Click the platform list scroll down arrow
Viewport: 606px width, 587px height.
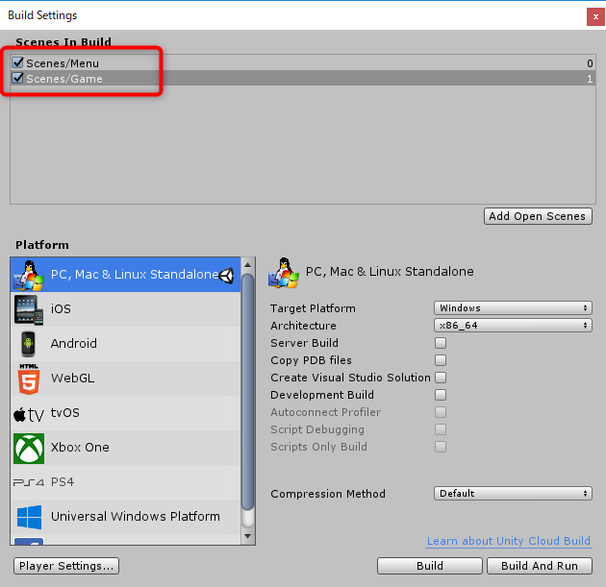pyautogui.click(x=248, y=536)
